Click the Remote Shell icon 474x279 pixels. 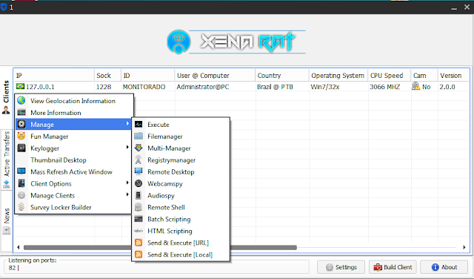point(138,207)
